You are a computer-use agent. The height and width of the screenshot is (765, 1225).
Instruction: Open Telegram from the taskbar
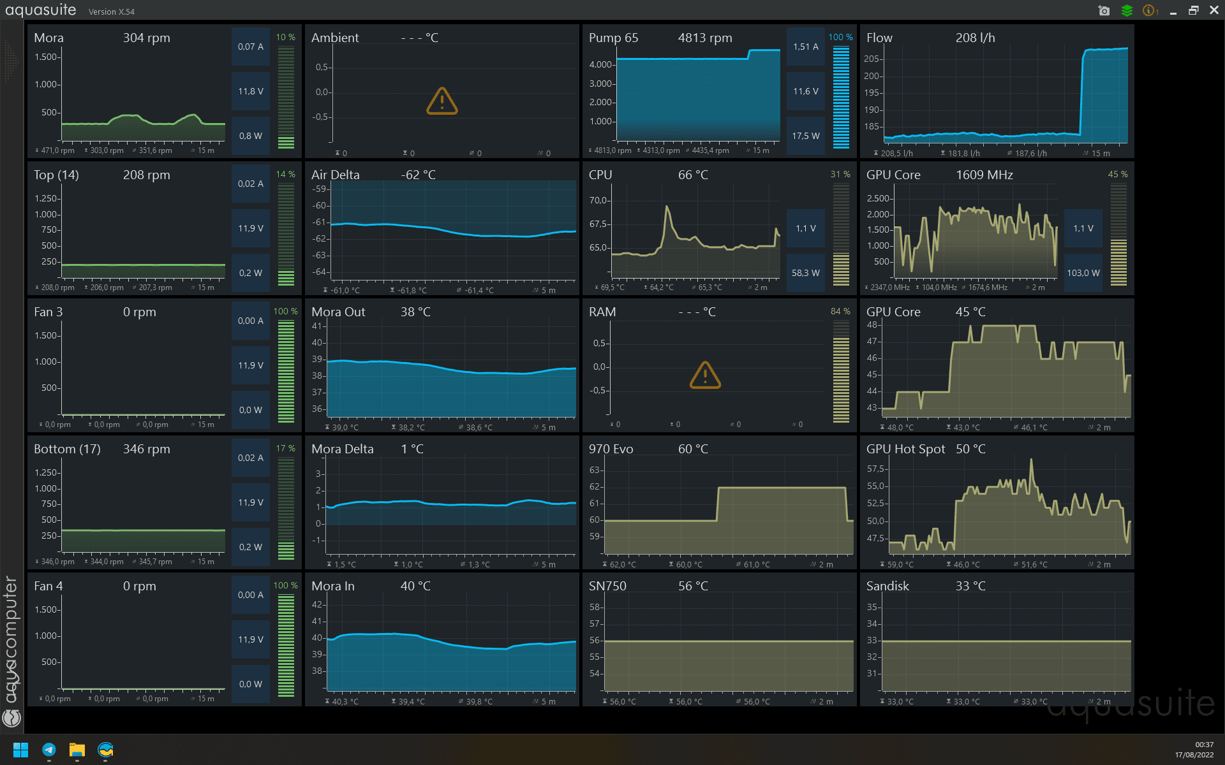tap(49, 750)
